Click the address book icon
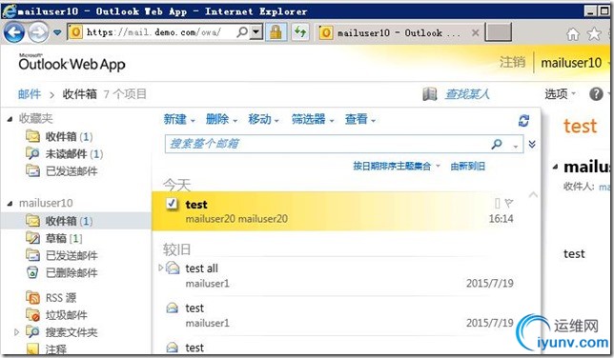The width and height of the screenshot is (614, 358). tap(430, 94)
